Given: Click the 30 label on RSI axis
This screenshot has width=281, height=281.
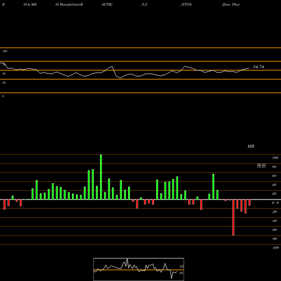Looking at the screenshot, I should click(x=4, y=83).
